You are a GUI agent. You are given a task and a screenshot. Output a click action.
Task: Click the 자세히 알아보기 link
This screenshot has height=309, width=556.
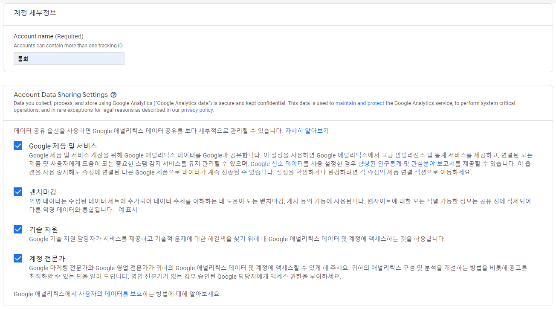coord(307,131)
